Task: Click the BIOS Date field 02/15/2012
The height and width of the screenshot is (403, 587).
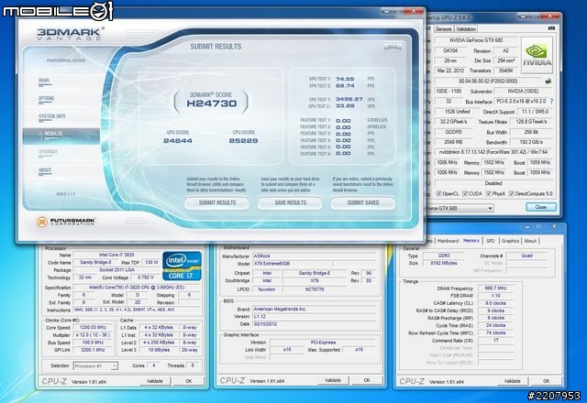Action: pos(314,324)
